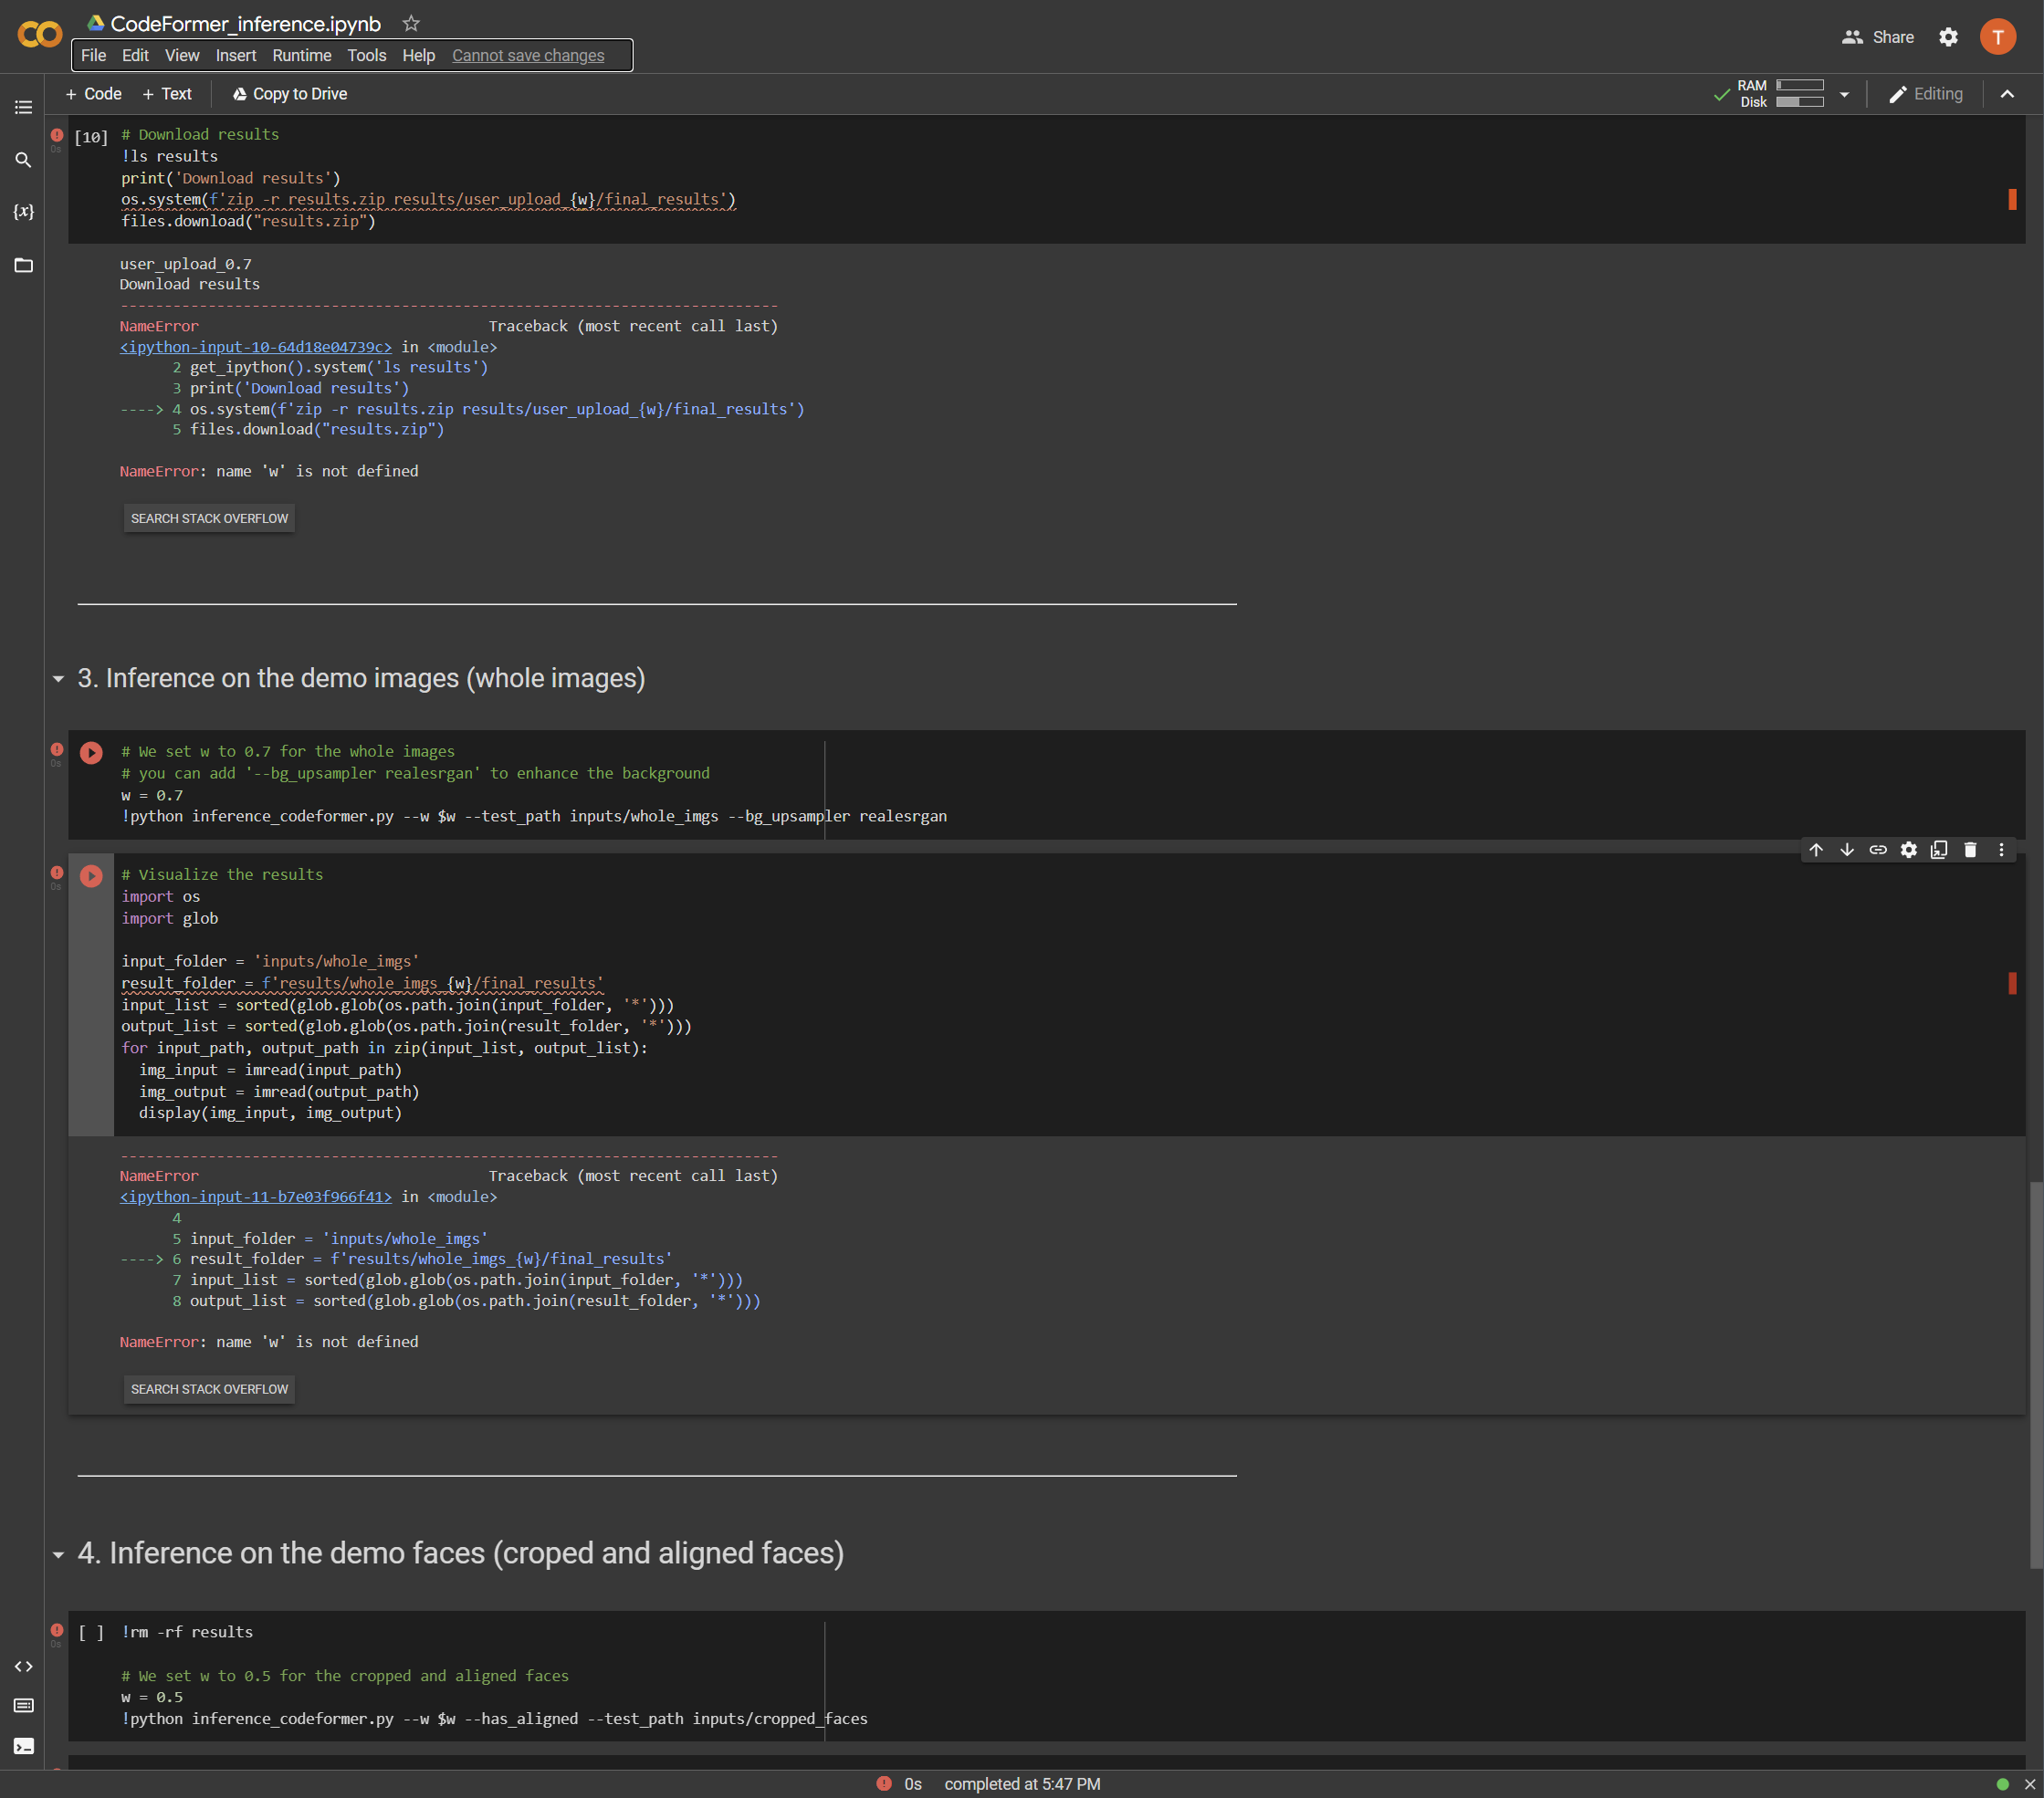
Task: Click SEARCH STACK OVERFLOW for the NameError
Action: point(208,518)
